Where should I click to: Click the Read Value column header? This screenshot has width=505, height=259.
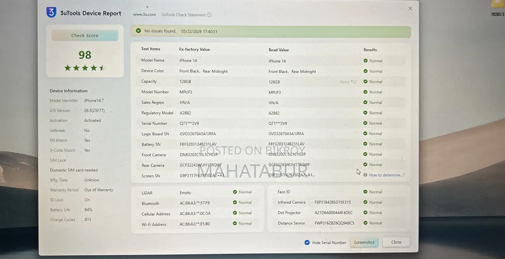(279, 50)
